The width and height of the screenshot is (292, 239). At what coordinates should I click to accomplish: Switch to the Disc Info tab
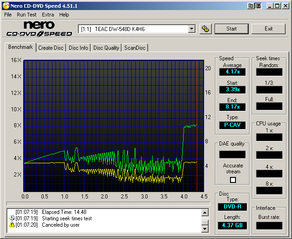78,48
